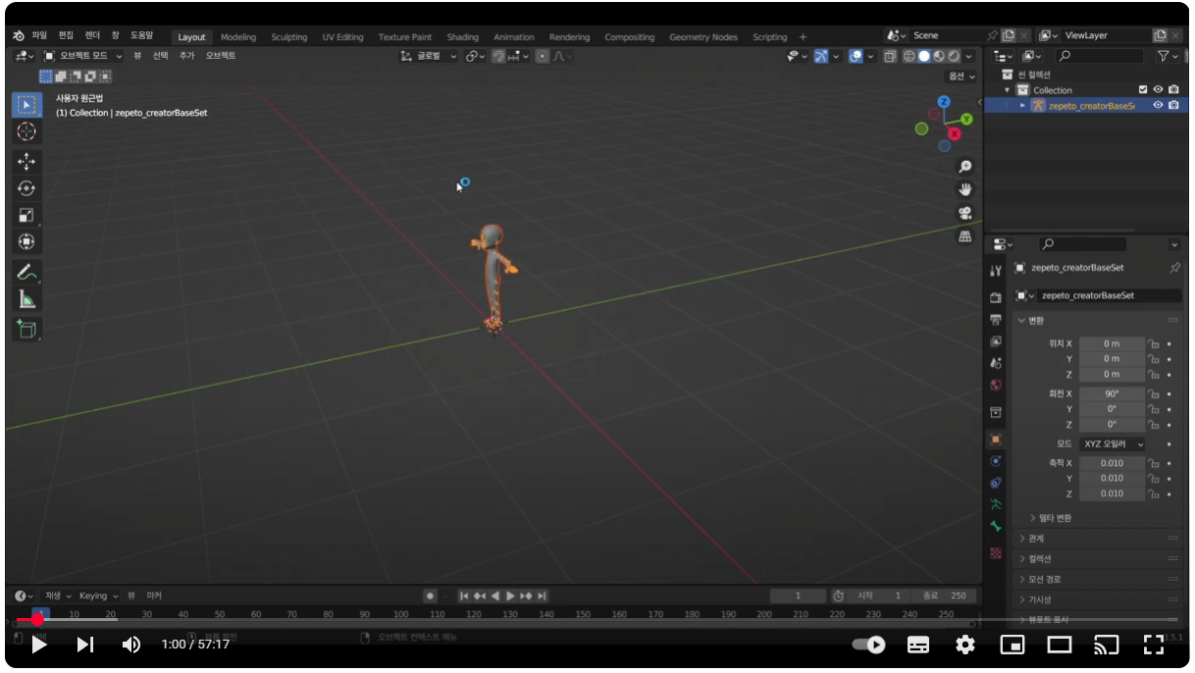Select the Cursor tool
The image size is (1195, 673).
pyautogui.click(x=26, y=131)
